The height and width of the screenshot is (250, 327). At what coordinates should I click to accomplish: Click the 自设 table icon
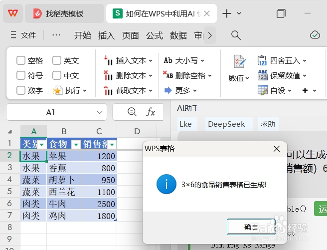tap(263, 90)
